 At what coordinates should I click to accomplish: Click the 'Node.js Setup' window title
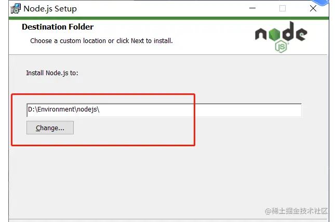click(x=50, y=9)
